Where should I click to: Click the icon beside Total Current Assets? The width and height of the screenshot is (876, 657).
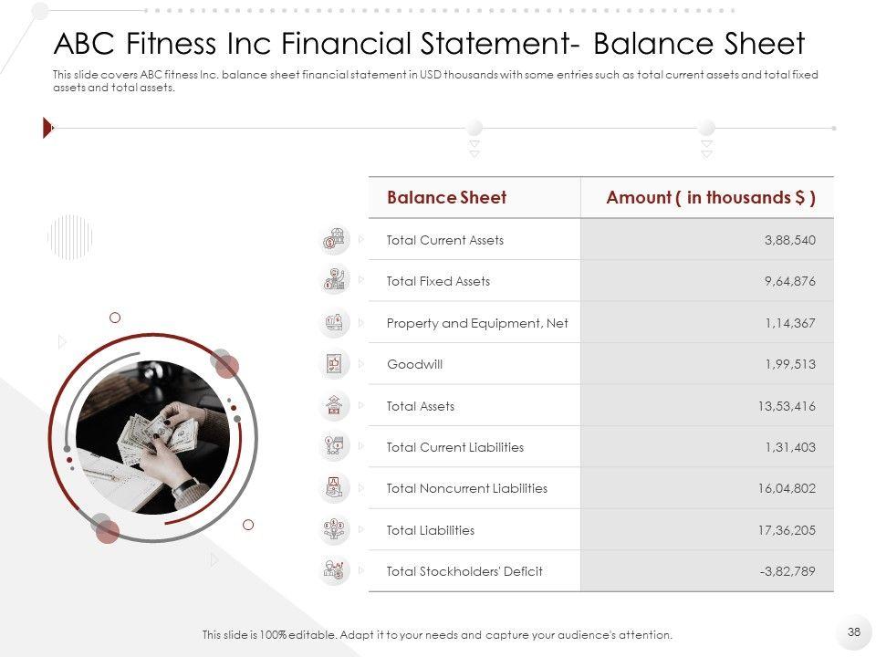335,240
